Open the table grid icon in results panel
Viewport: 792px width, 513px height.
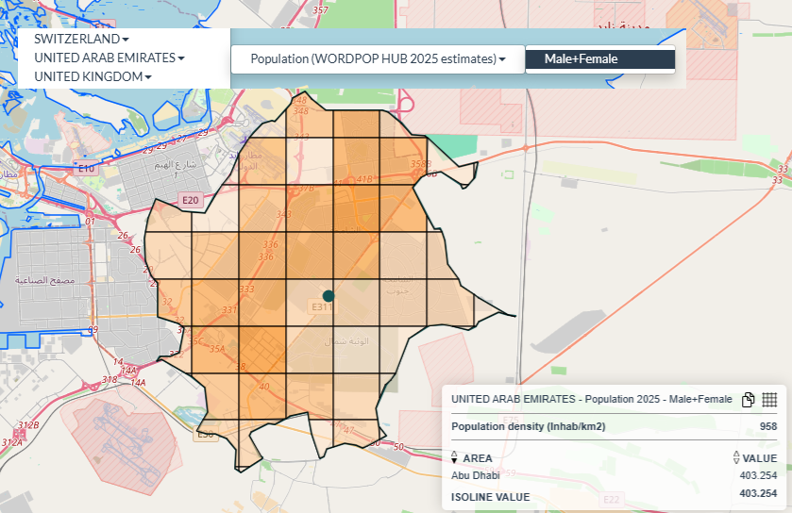point(769,400)
